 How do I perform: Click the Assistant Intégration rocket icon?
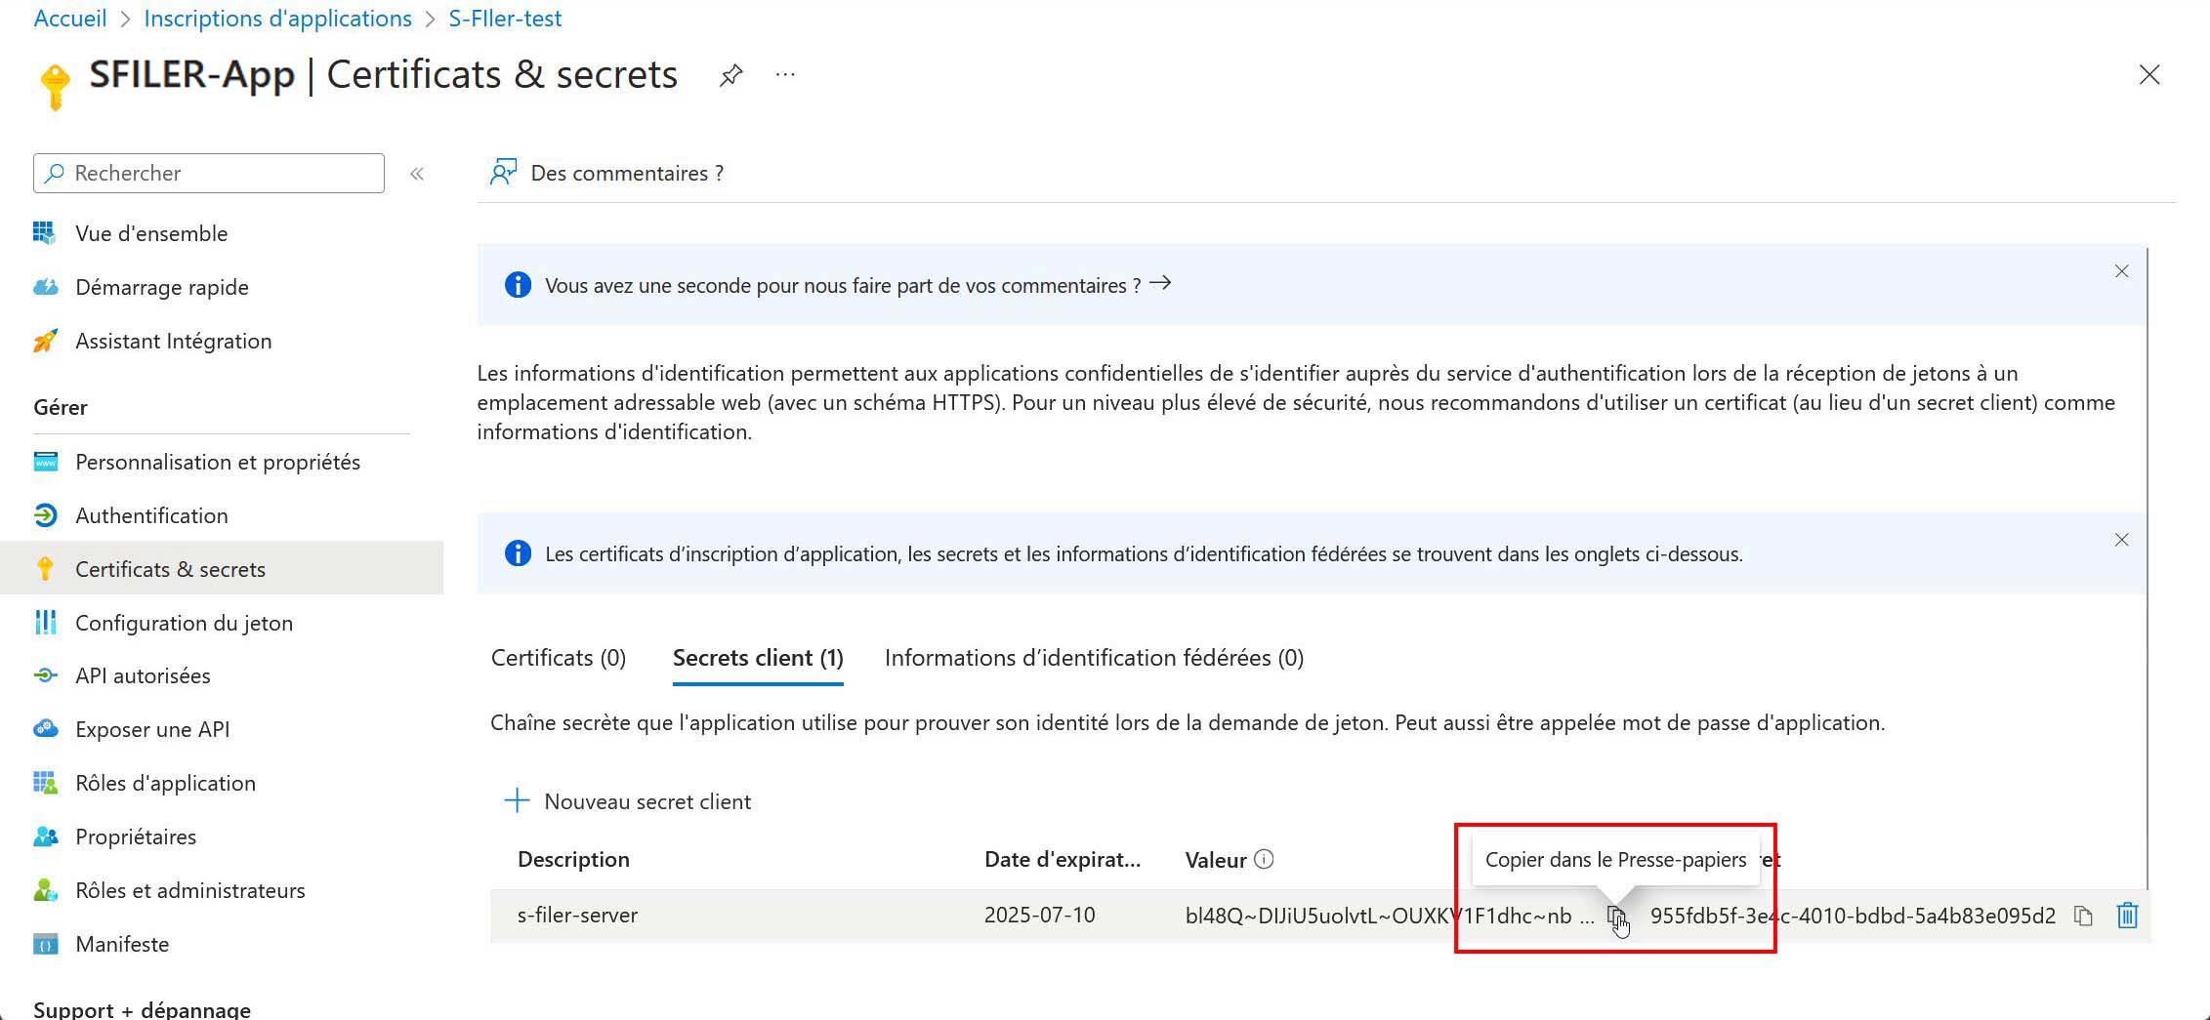tap(45, 341)
